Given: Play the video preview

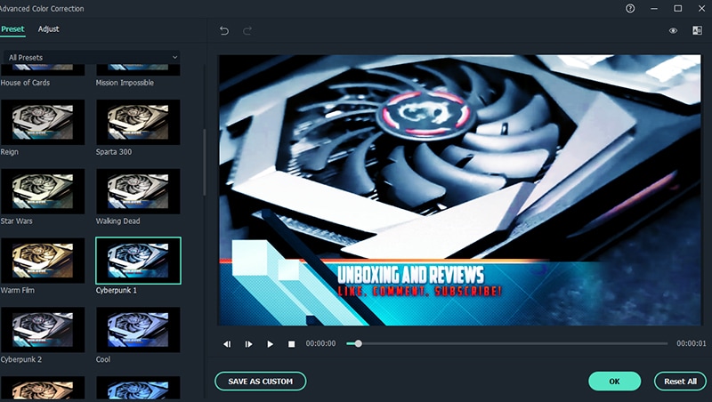Looking at the screenshot, I should click(271, 344).
